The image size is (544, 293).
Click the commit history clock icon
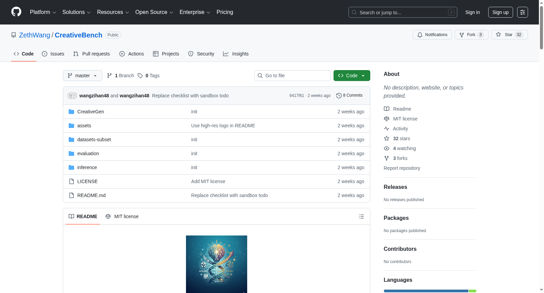(x=339, y=96)
